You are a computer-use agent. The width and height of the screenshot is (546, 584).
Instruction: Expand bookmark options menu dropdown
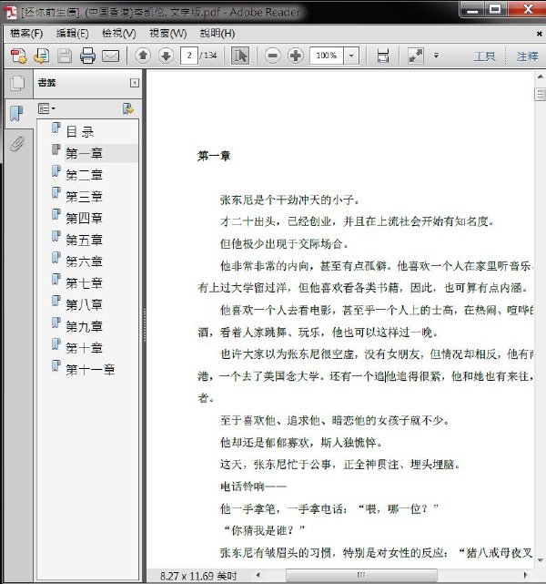click(x=46, y=108)
